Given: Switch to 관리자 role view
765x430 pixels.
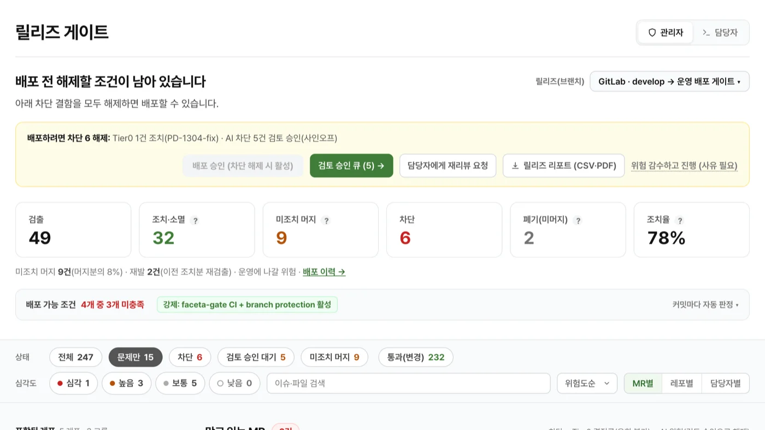Looking at the screenshot, I should pyautogui.click(x=665, y=33).
